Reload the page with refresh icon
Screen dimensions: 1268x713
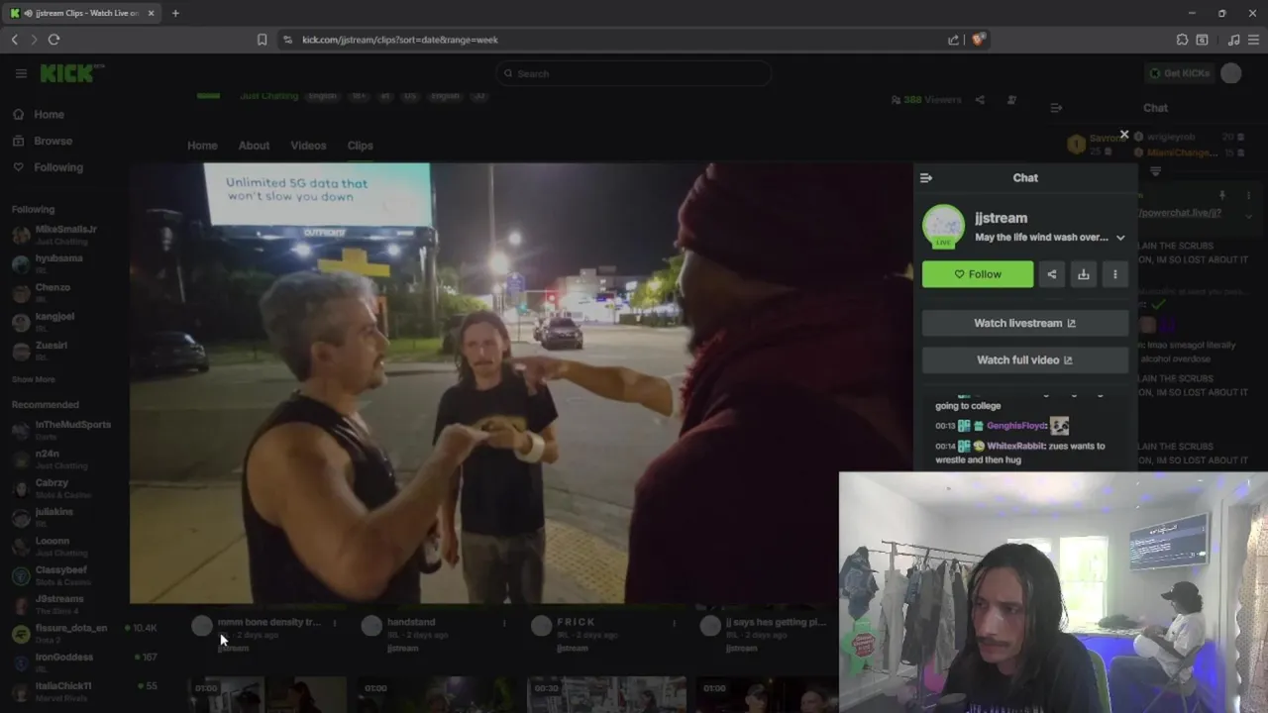[x=53, y=40]
